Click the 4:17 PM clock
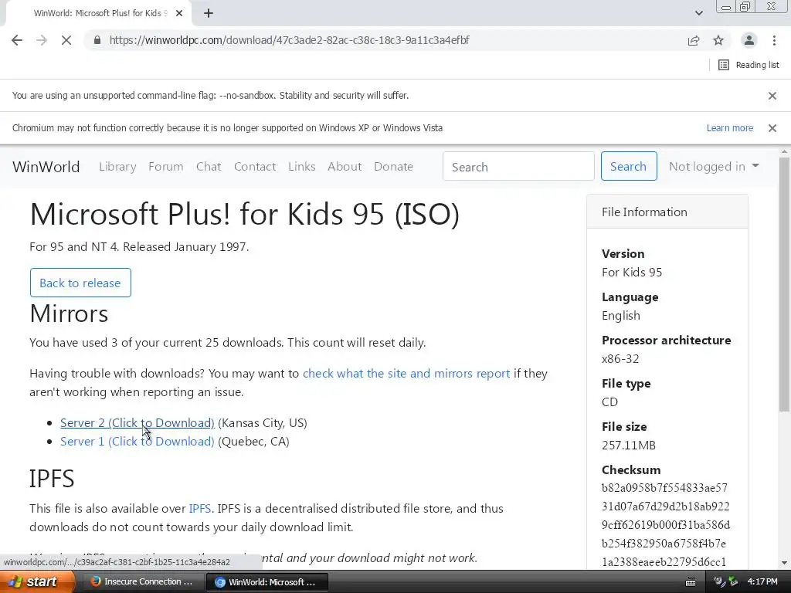The image size is (791, 593). click(762, 582)
